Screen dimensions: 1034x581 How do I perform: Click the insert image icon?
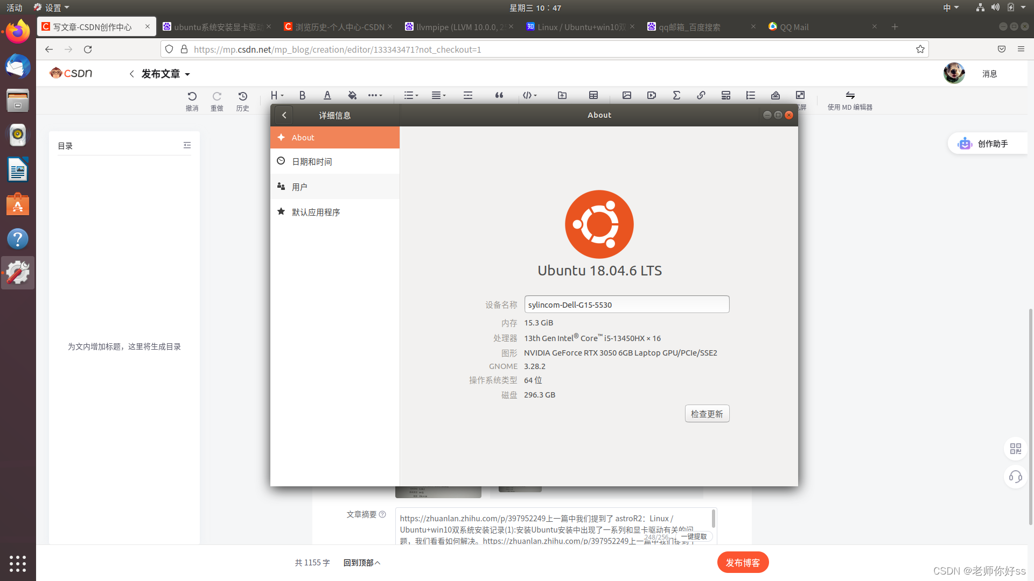(x=626, y=95)
